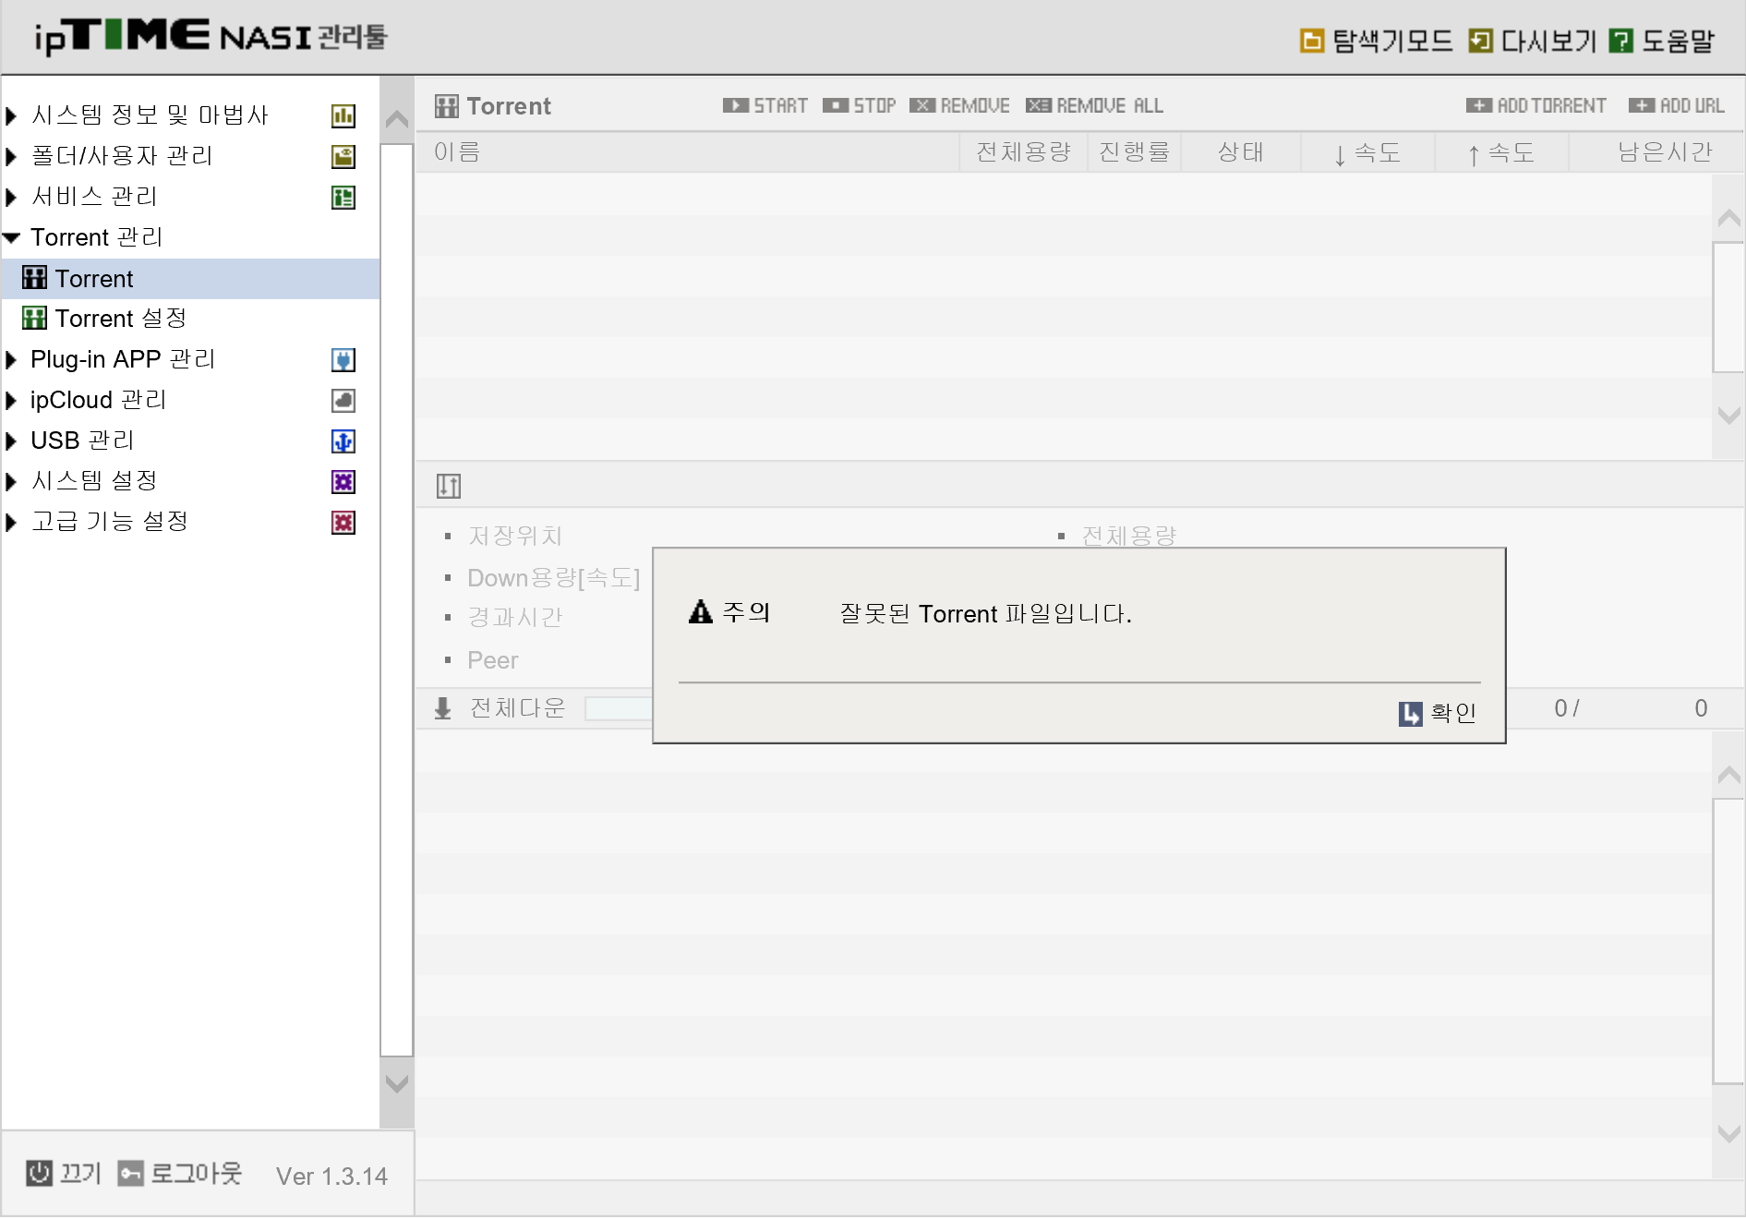Expand USB 관리 section
The height and width of the screenshot is (1219, 1746).
pyautogui.click(x=11, y=441)
